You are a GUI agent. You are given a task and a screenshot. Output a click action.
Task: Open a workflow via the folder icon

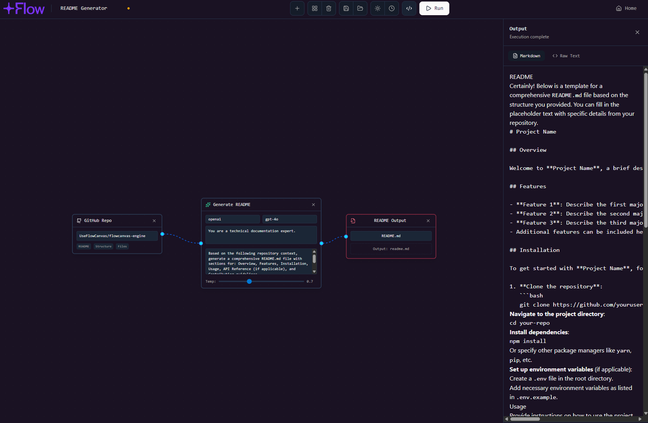coord(360,8)
